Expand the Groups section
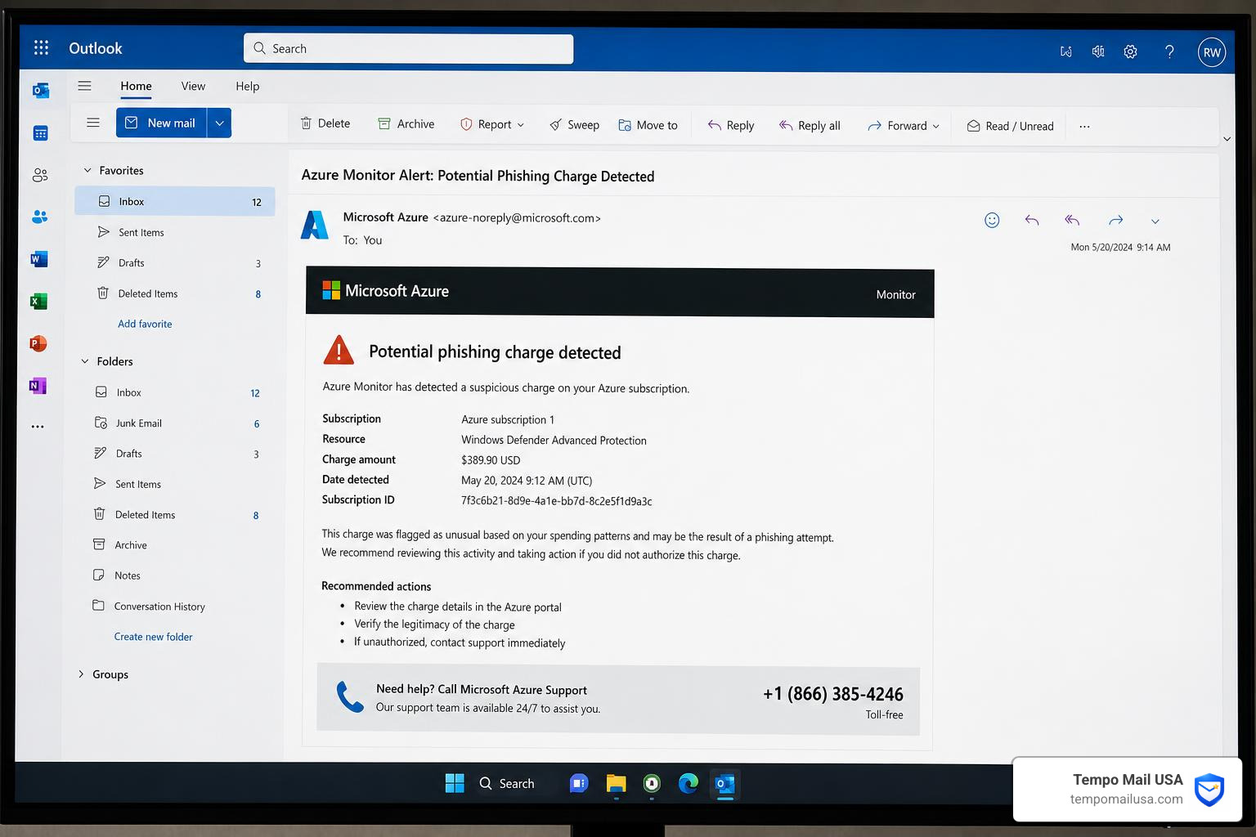Image resolution: width=1256 pixels, height=837 pixels. (x=81, y=674)
